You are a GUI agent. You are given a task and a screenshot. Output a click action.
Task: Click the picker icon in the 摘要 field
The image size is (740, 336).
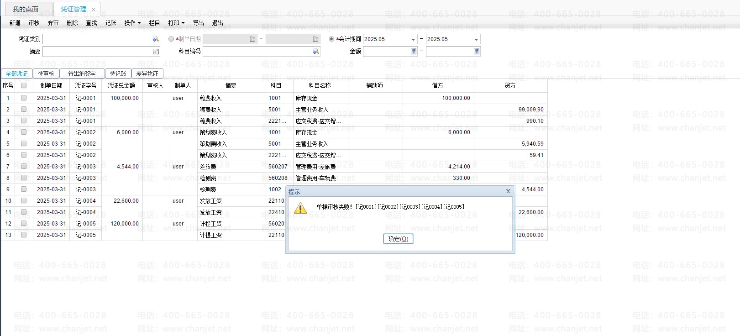click(x=156, y=52)
